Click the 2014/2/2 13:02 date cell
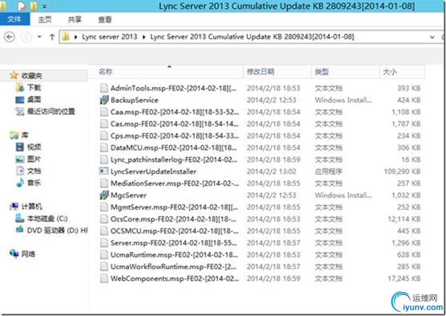Image resolution: width=446 pixels, height=316 pixels. point(272,172)
